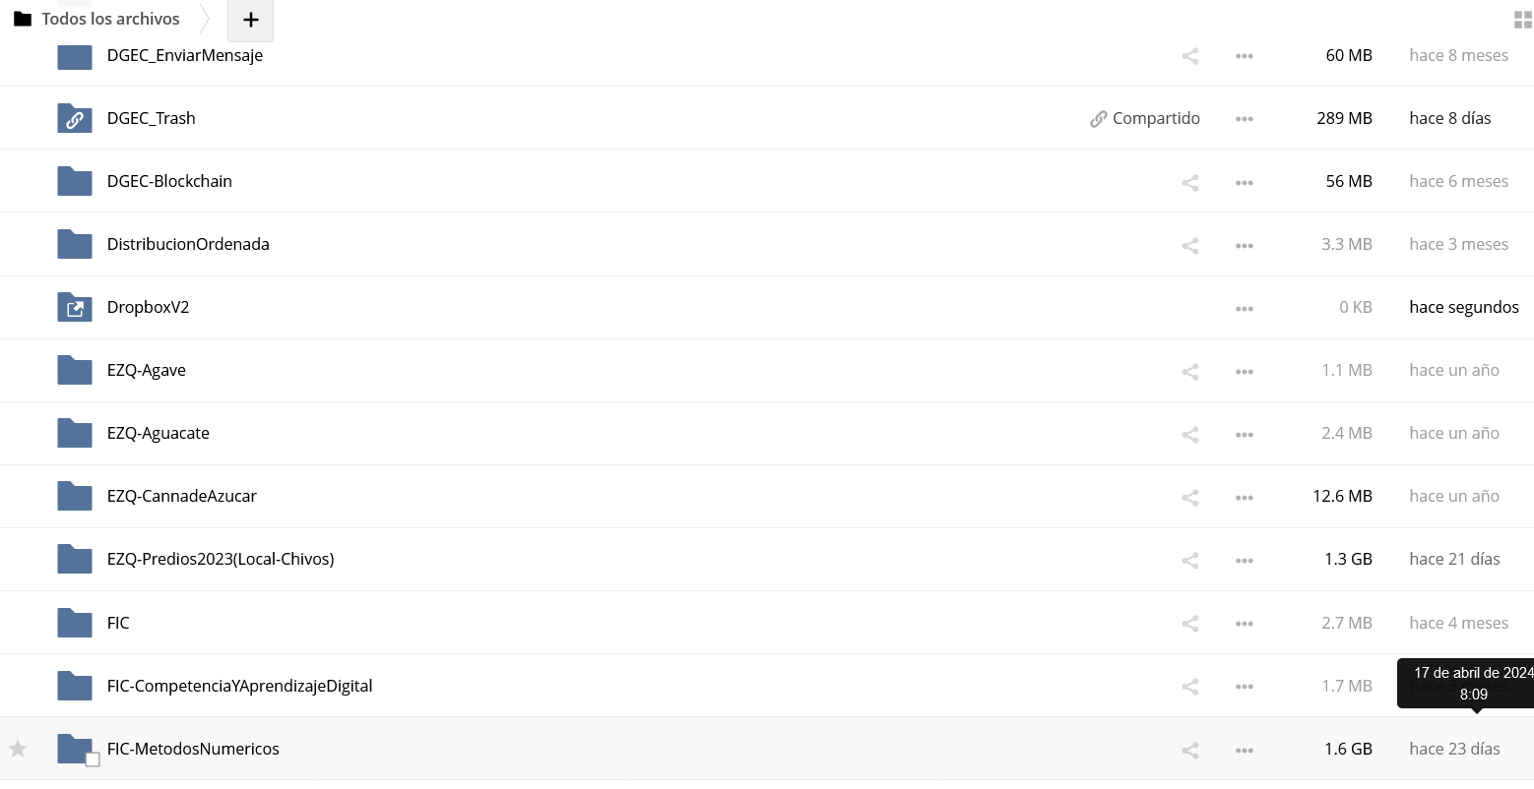Share the EZQ-Agave folder
Image resolution: width=1534 pixels, height=789 pixels.
coord(1189,371)
